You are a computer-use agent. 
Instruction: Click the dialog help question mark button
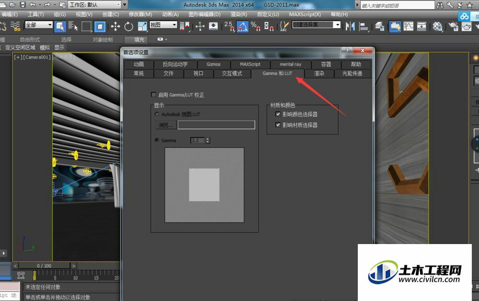[347, 51]
